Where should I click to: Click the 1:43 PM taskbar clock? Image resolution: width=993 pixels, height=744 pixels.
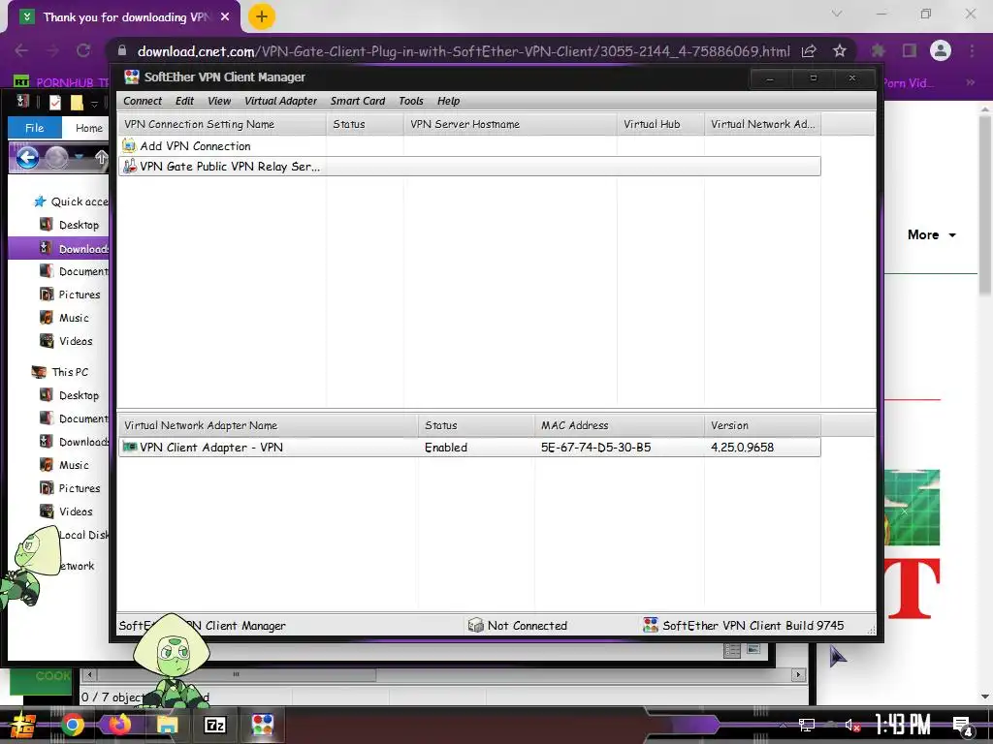coord(903,725)
